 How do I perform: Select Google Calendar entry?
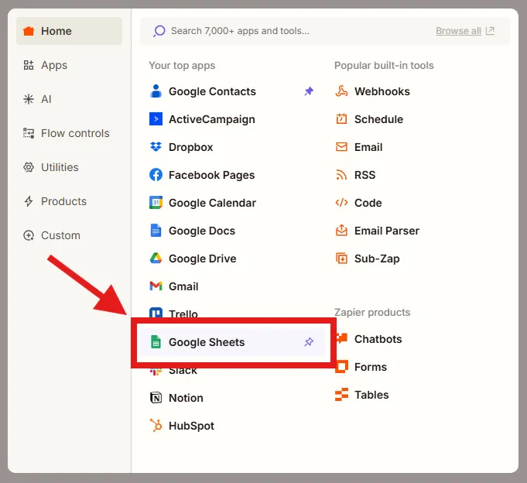(x=212, y=203)
